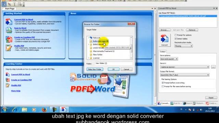The height and width of the screenshot is (123, 219).
Task: Open Internet Explorer from taskbar
Action: 14,110
